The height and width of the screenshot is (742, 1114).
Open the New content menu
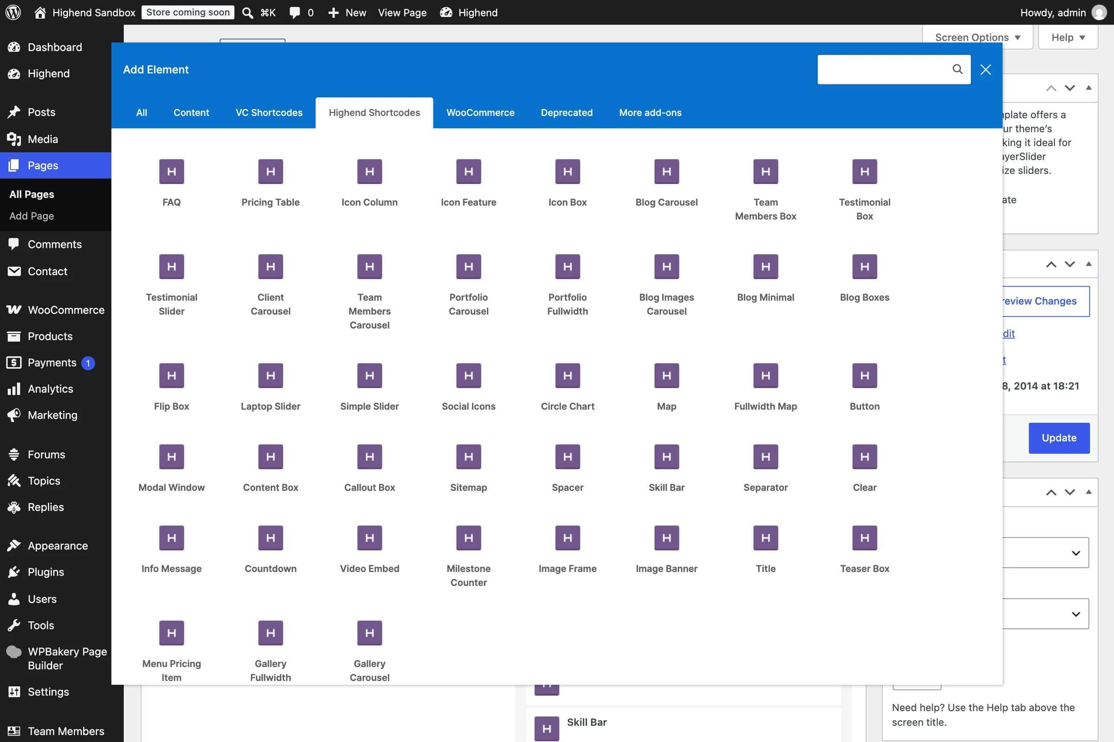pos(347,13)
